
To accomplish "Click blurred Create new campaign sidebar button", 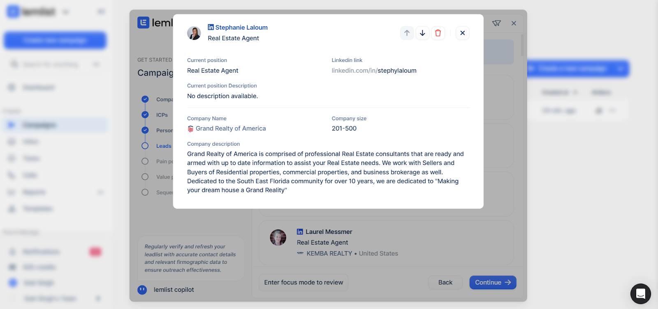I will coord(55,40).
